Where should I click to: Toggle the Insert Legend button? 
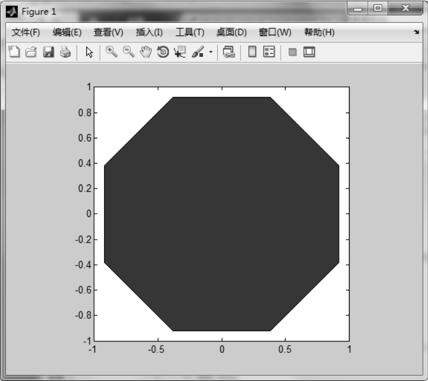(269, 53)
